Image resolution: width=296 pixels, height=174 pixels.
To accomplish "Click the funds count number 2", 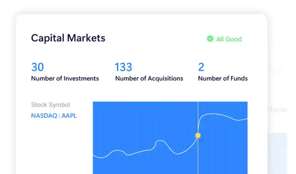I will [201, 67].
